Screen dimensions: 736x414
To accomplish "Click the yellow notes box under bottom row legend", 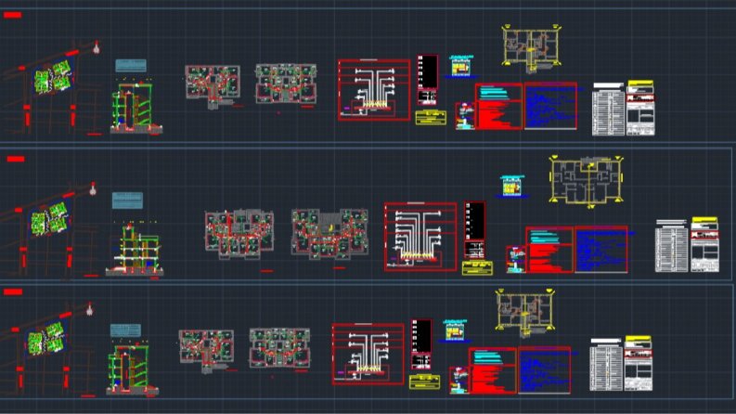I will [x=425, y=382].
